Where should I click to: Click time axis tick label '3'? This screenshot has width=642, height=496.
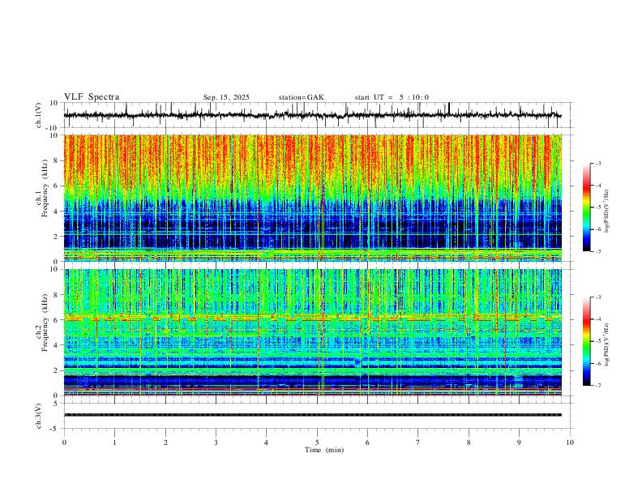216,443
